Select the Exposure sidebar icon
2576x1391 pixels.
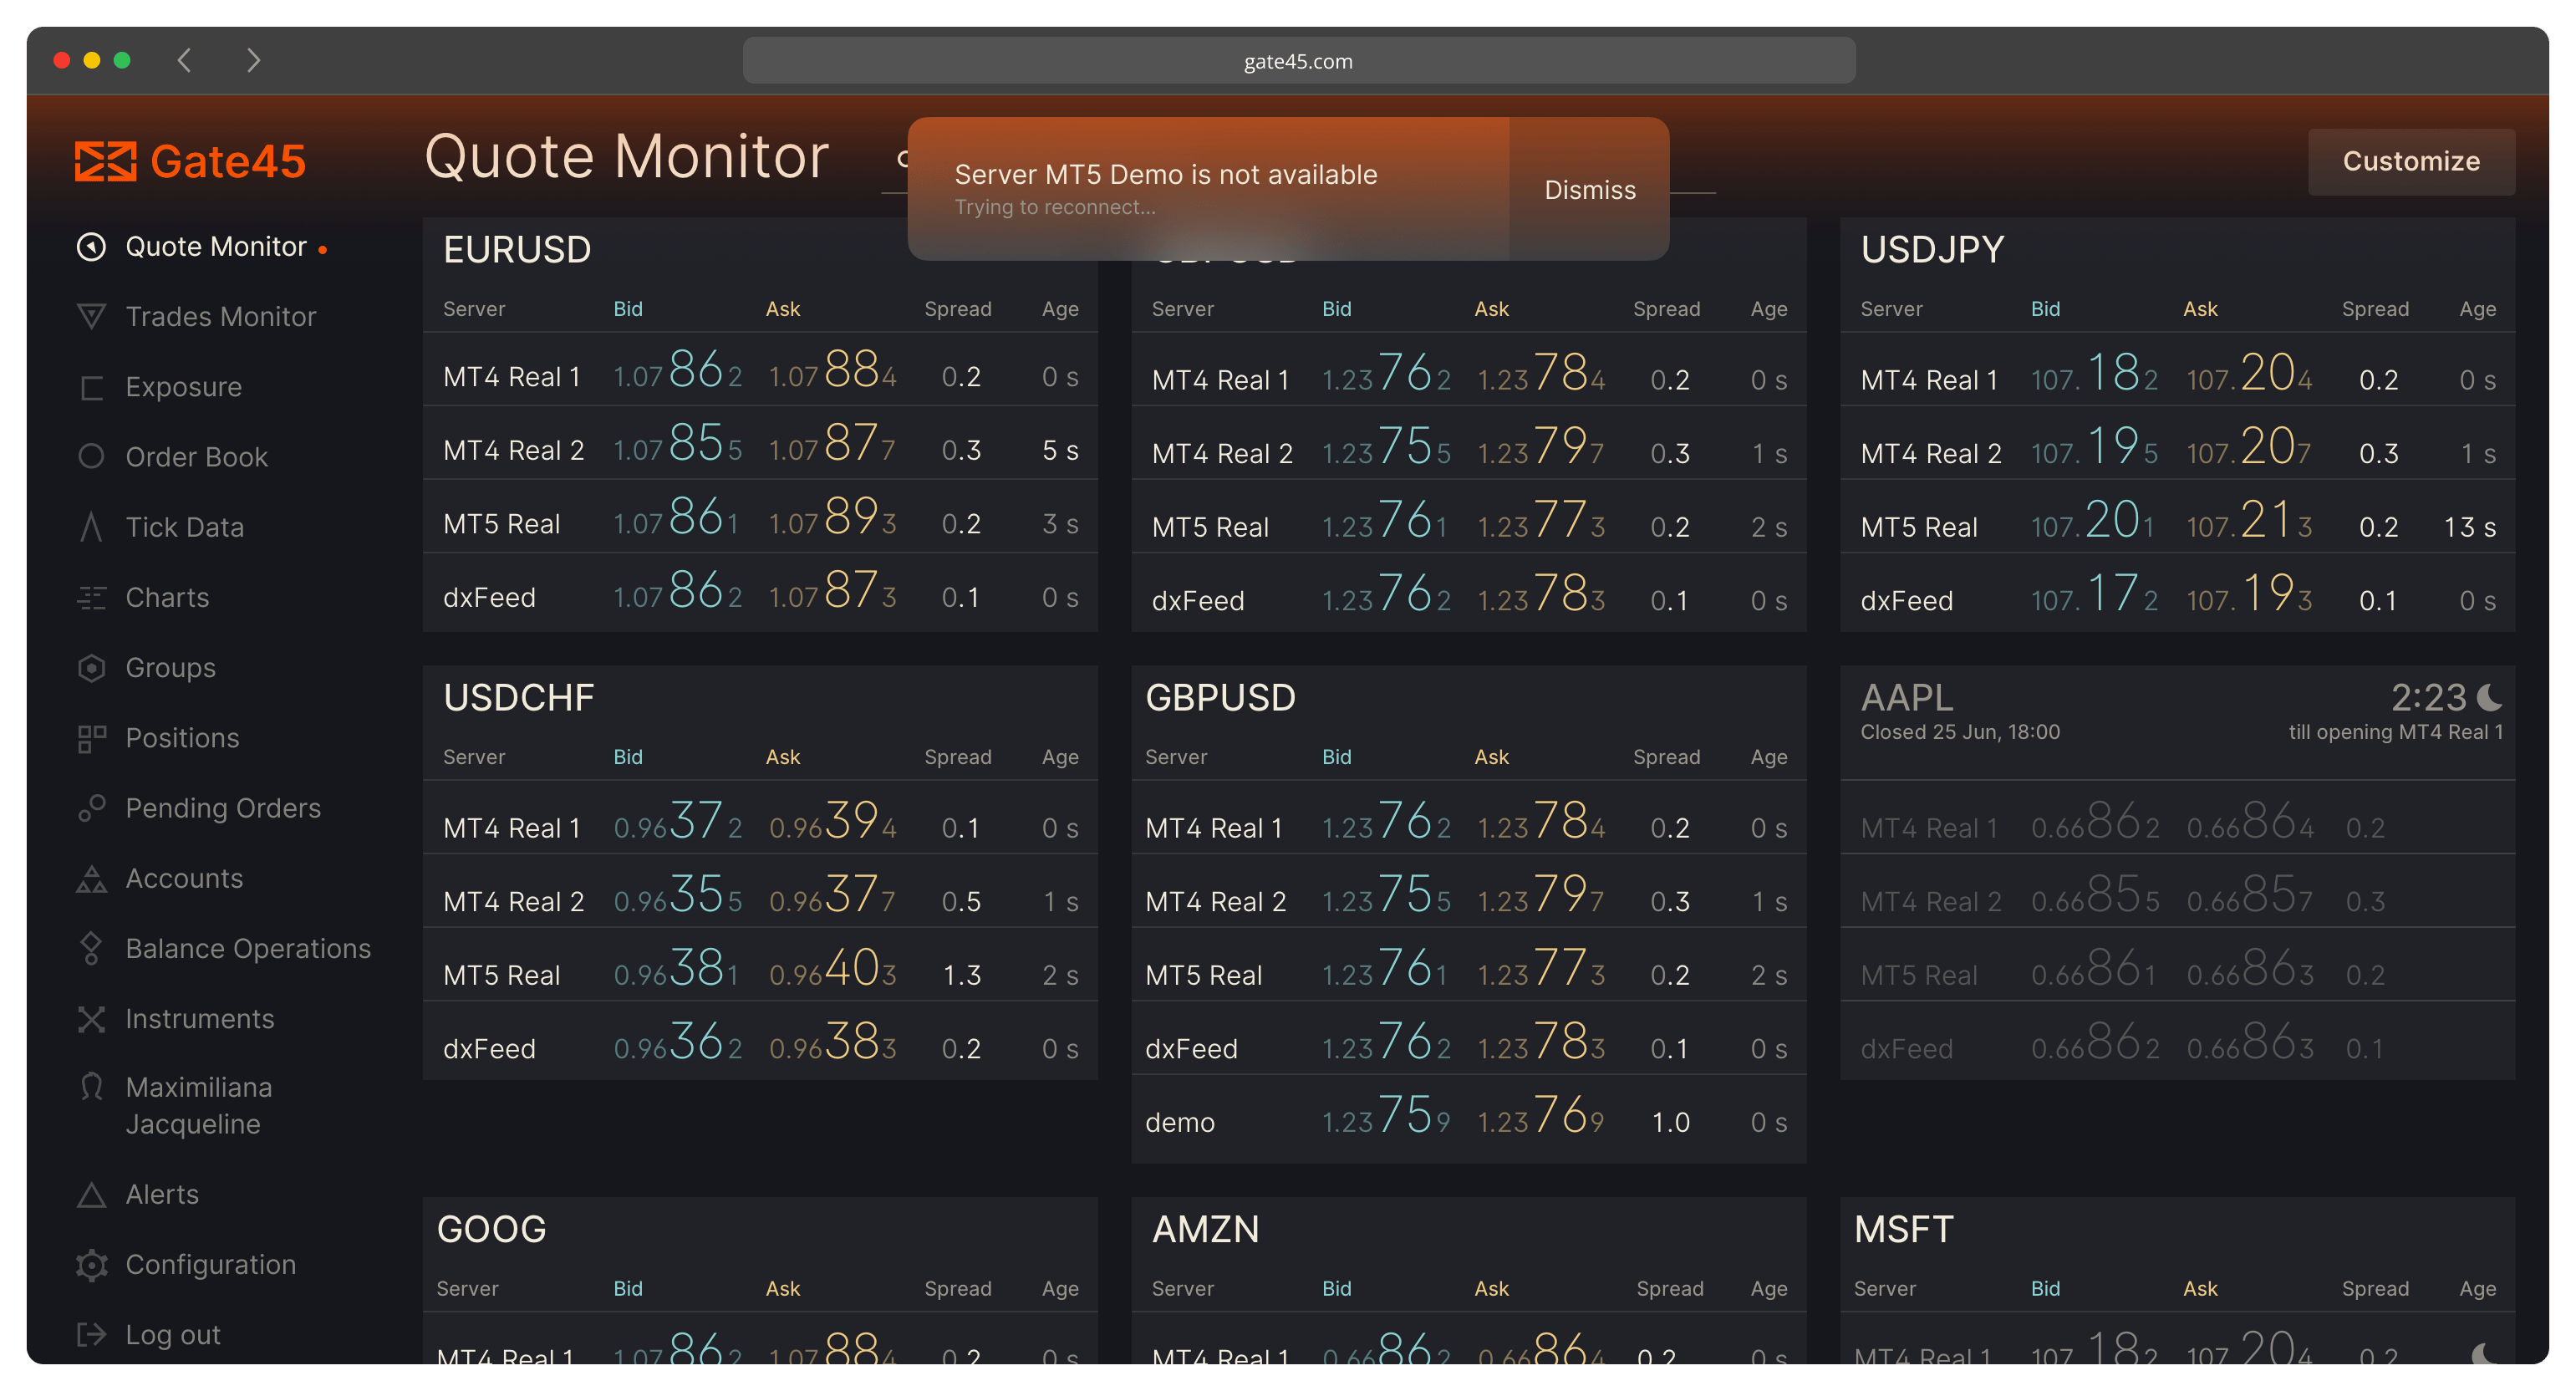click(91, 387)
